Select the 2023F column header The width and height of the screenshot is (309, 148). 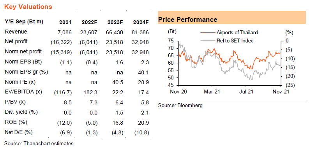pyautogui.click(x=115, y=22)
